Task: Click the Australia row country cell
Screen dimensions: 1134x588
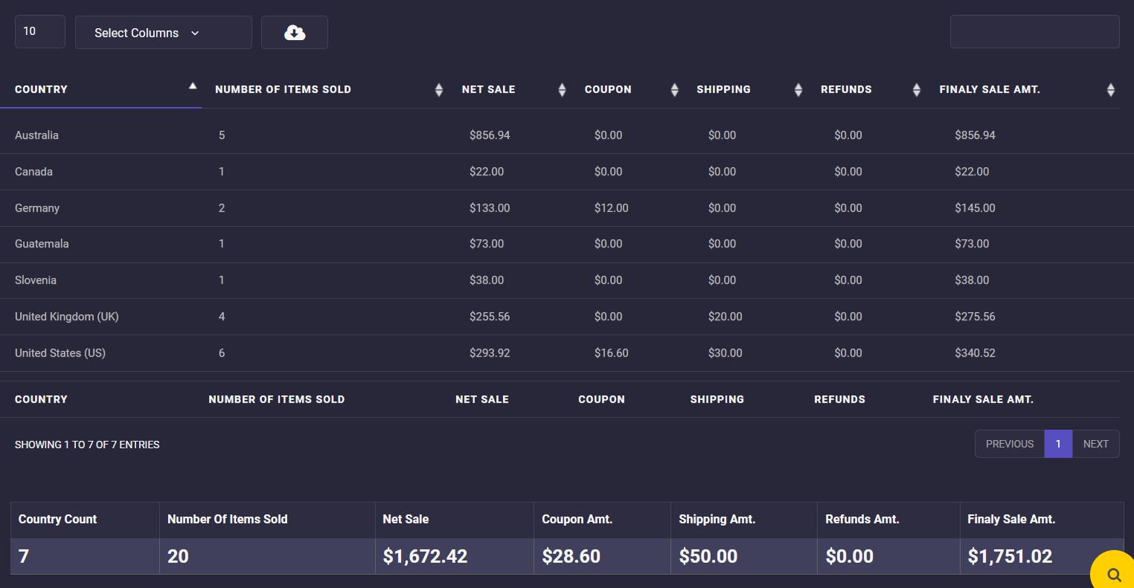Action: tap(37, 135)
